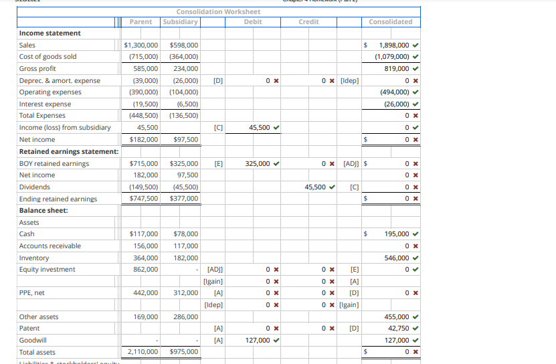
Task: Click Parent Other assets 169,000
Action: tap(146, 316)
